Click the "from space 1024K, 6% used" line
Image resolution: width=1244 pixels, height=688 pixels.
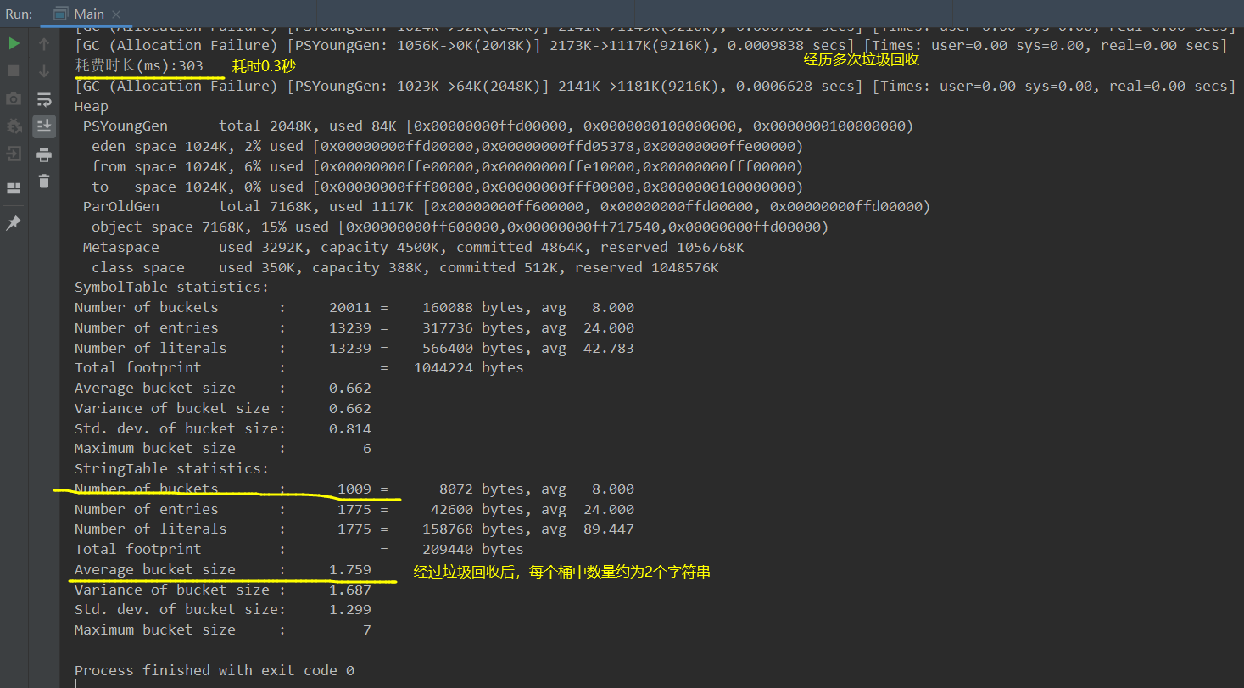click(x=447, y=166)
